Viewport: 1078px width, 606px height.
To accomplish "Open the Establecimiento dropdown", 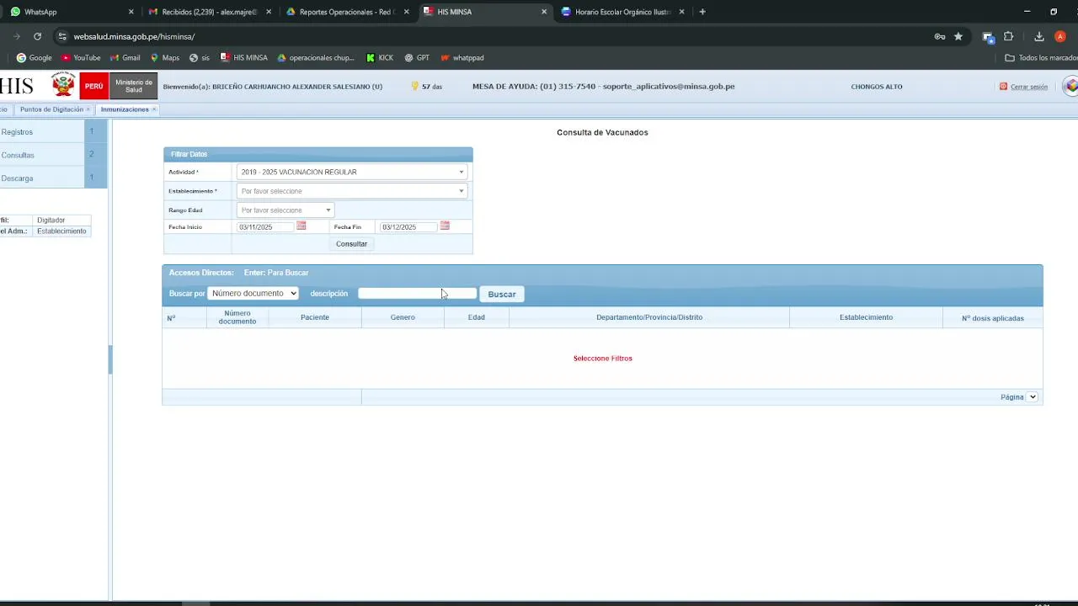I will pyautogui.click(x=352, y=191).
